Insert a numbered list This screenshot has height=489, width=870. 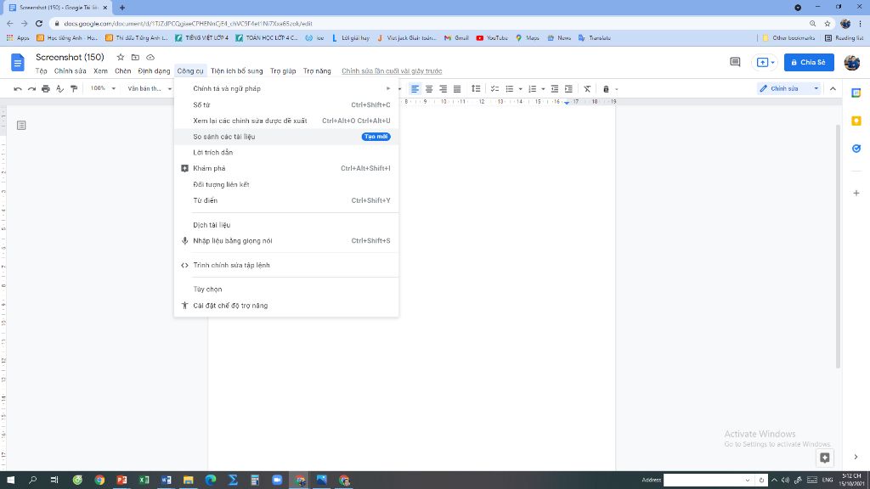pos(532,88)
